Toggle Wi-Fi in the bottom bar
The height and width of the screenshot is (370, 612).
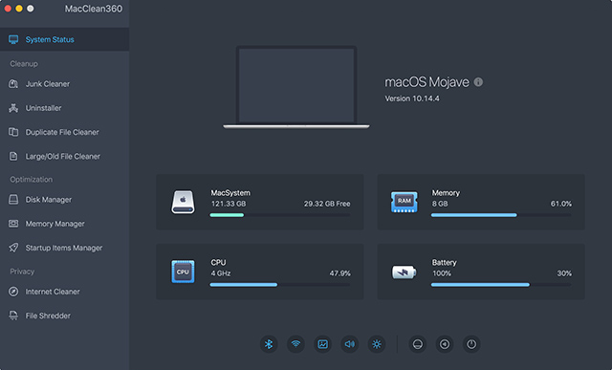coord(295,344)
